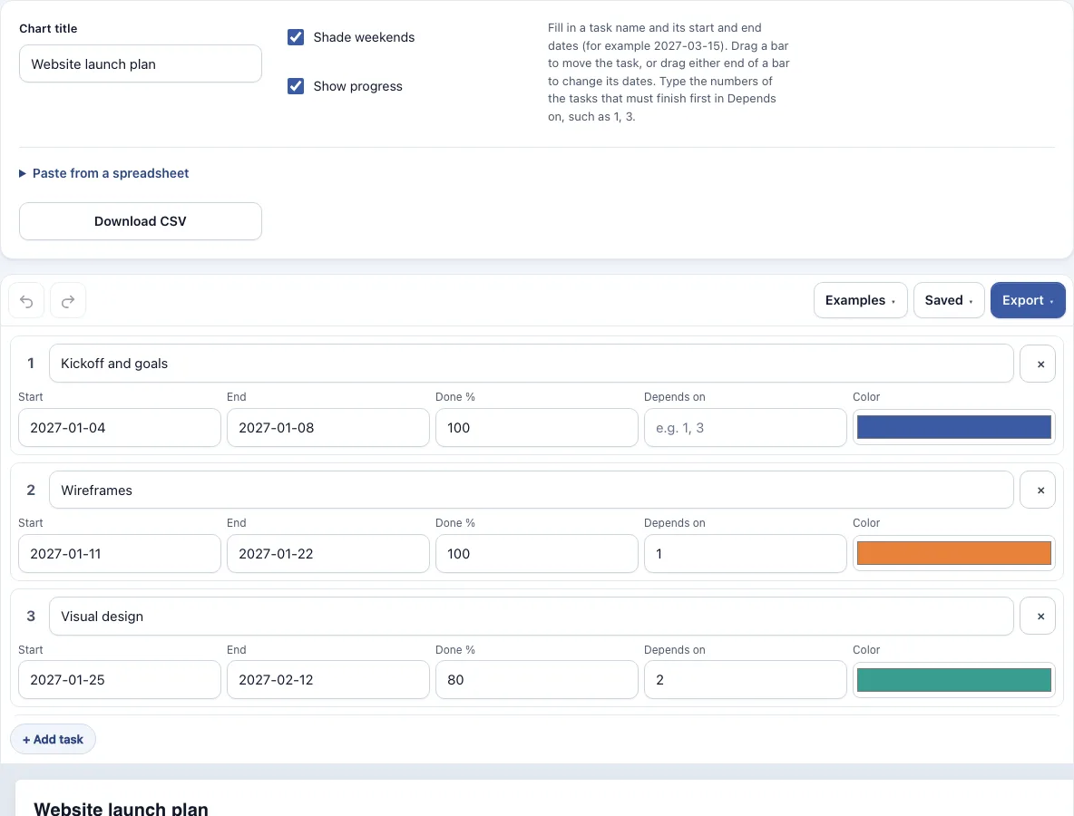Image resolution: width=1074 pixels, height=816 pixels.
Task: Click end date 2027-02-12 field
Action: click(x=328, y=680)
